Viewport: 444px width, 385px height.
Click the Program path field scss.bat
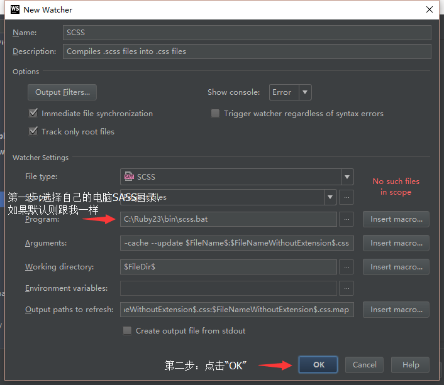point(228,219)
